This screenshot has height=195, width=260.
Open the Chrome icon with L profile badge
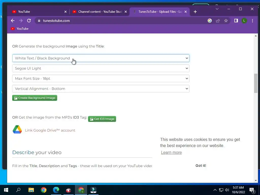[x=81, y=190]
